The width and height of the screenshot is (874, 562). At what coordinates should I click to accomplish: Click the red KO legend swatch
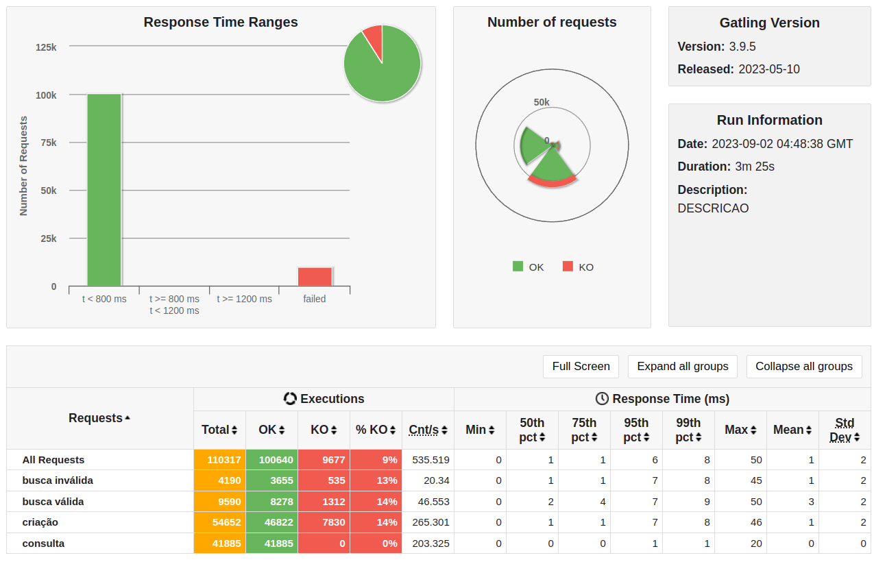pos(568,267)
